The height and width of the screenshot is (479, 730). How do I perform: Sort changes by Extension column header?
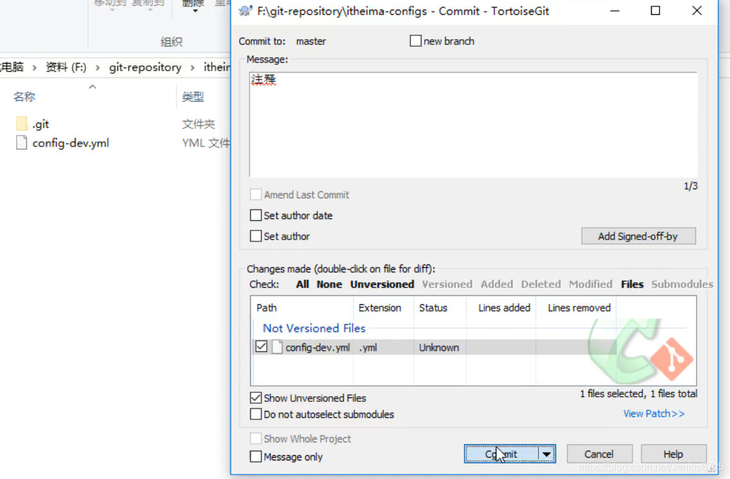click(384, 308)
